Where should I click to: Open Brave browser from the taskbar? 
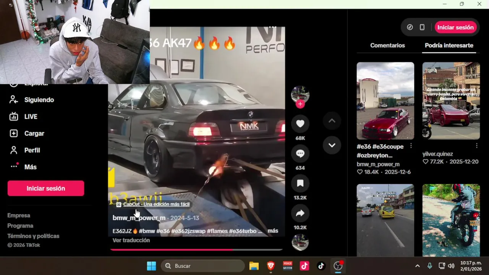[x=271, y=266]
